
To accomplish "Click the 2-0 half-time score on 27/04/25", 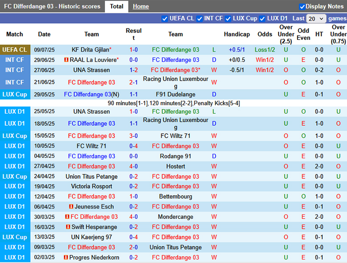I will (x=319, y=166).
